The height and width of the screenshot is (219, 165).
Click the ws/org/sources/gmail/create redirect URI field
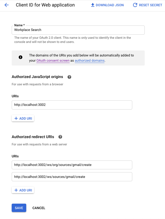[x=72, y=165]
